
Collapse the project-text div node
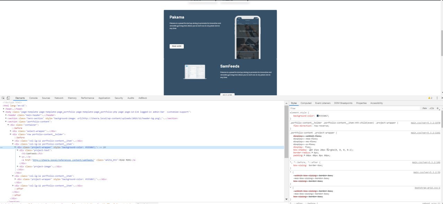coord(18,150)
